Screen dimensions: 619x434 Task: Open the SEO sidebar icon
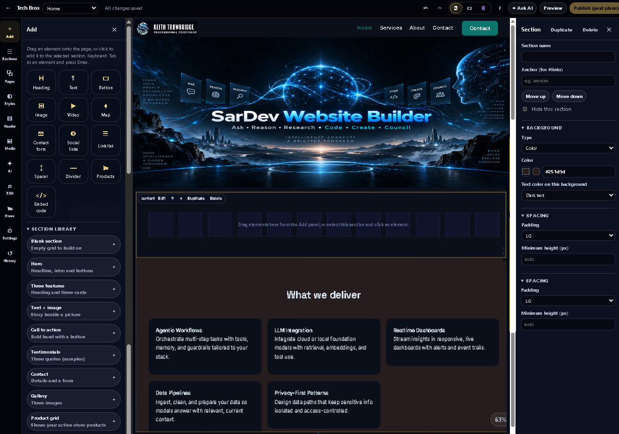click(10, 189)
